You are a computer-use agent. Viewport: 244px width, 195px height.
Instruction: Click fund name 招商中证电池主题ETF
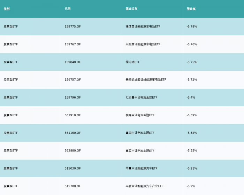point(140,115)
